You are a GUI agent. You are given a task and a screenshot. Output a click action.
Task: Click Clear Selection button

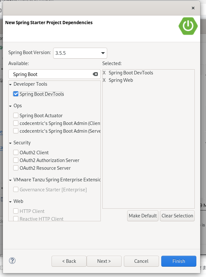[177, 216]
